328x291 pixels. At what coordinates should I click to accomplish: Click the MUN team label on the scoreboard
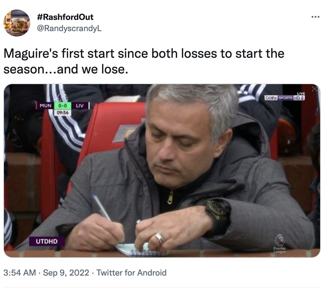[x=46, y=105]
